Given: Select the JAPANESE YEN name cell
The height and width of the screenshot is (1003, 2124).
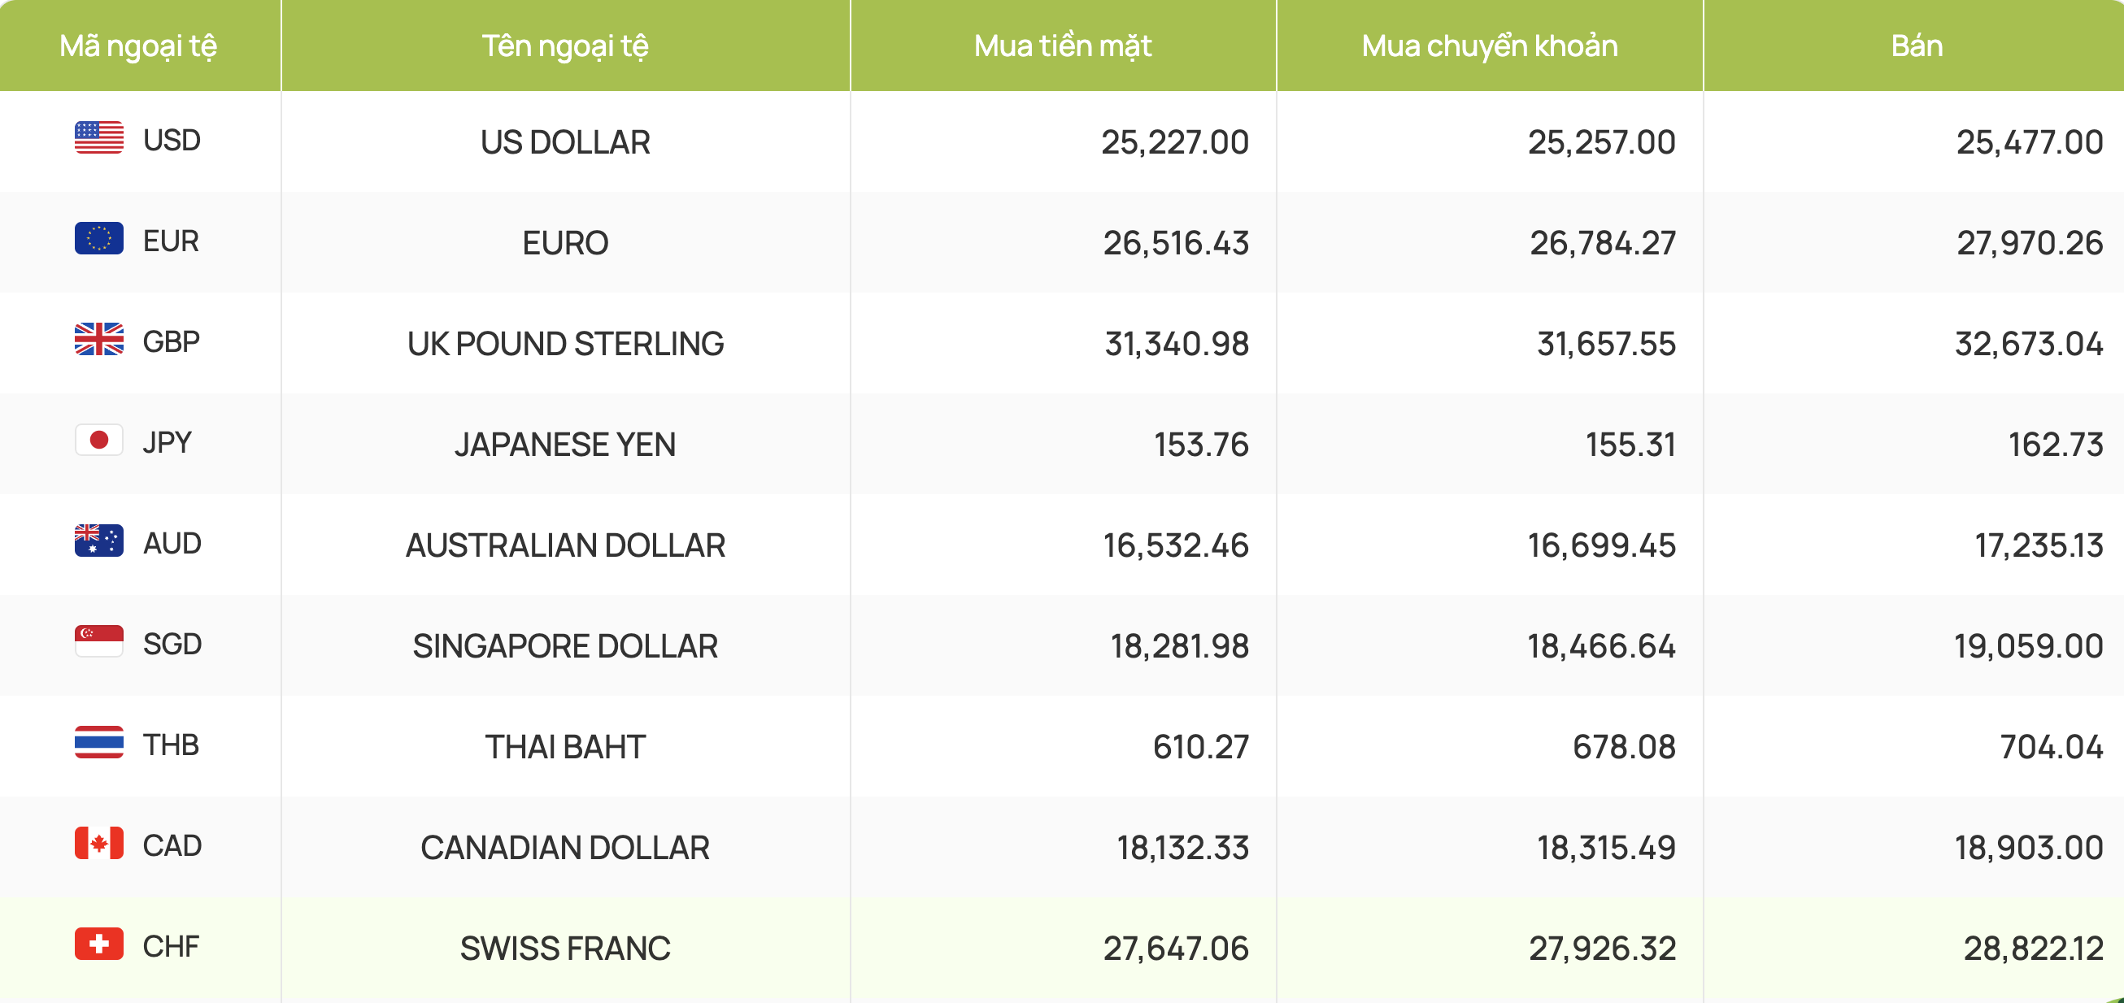Looking at the screenshot, I should coord(566,445).
